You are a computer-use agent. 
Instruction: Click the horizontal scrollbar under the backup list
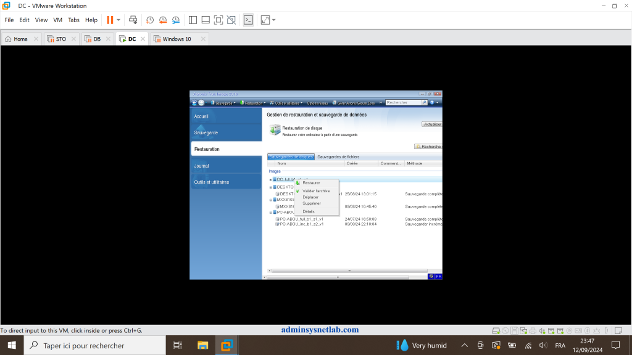(x=349, y=271)
